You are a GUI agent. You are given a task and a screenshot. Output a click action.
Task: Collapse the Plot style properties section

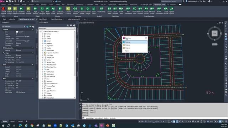point(33,53)
